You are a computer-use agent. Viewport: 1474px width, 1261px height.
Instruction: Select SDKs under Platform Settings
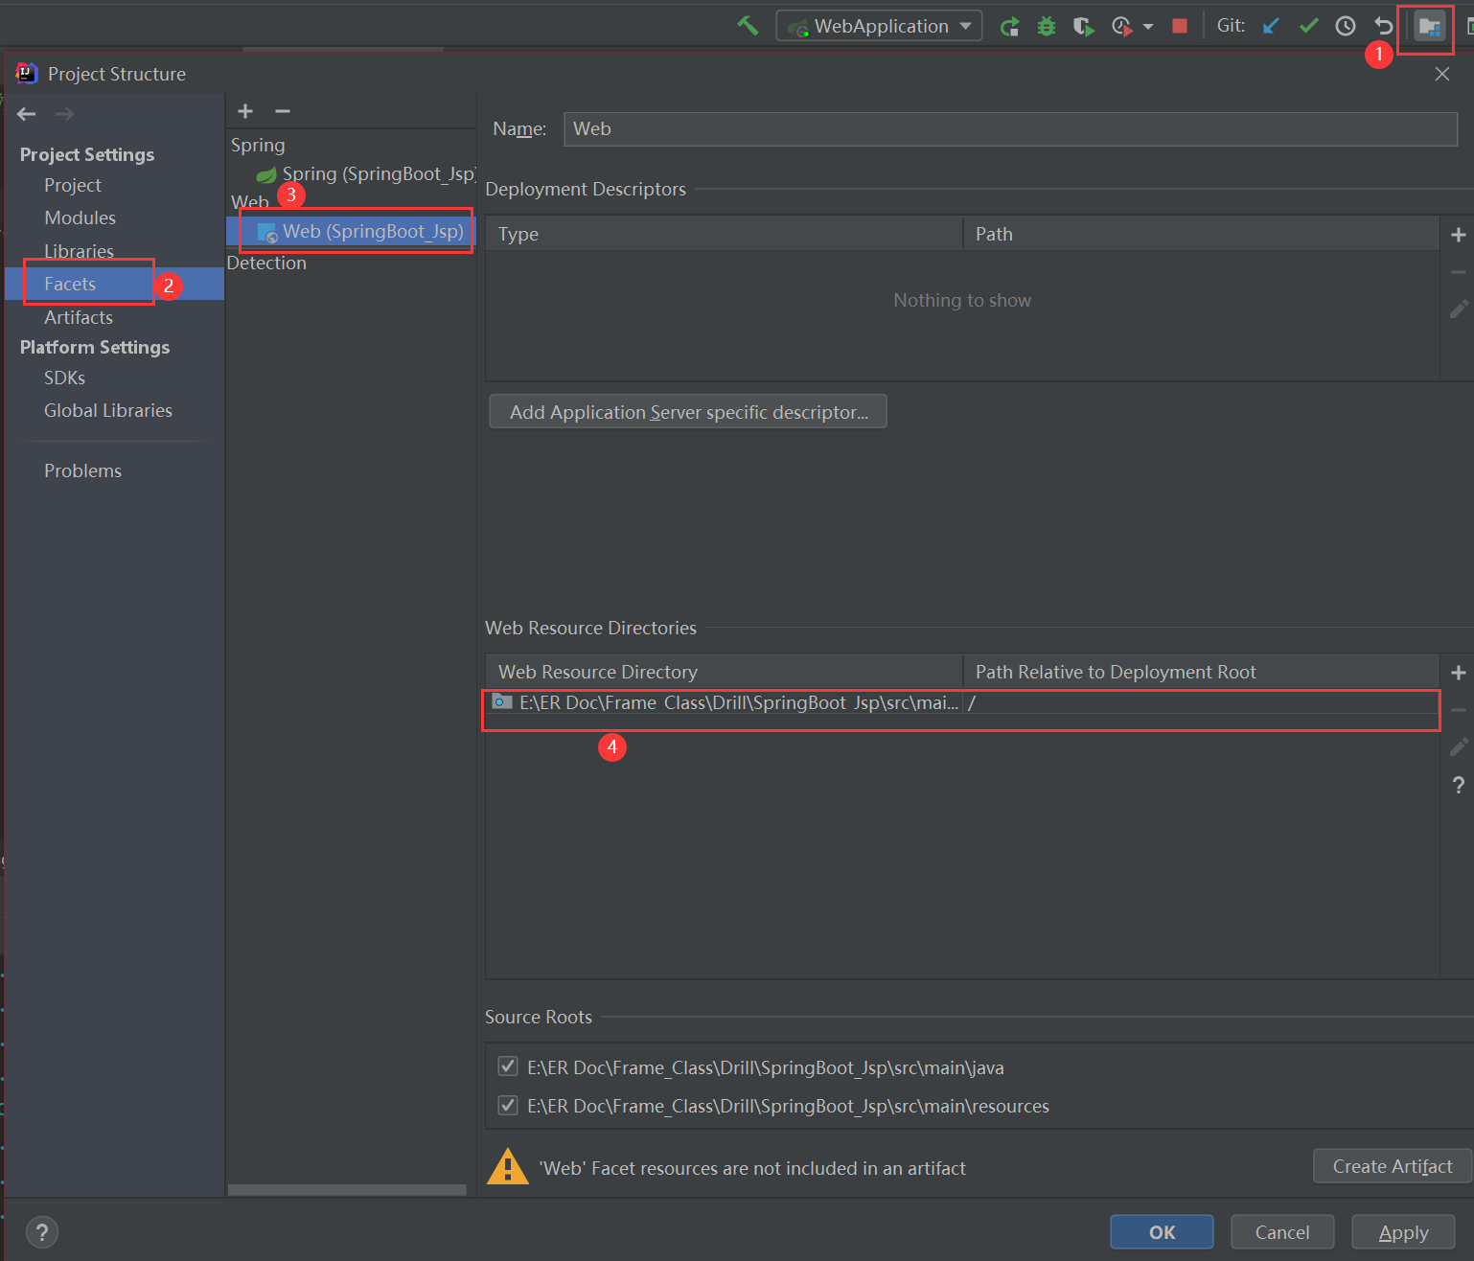click(x=64, y=378)
